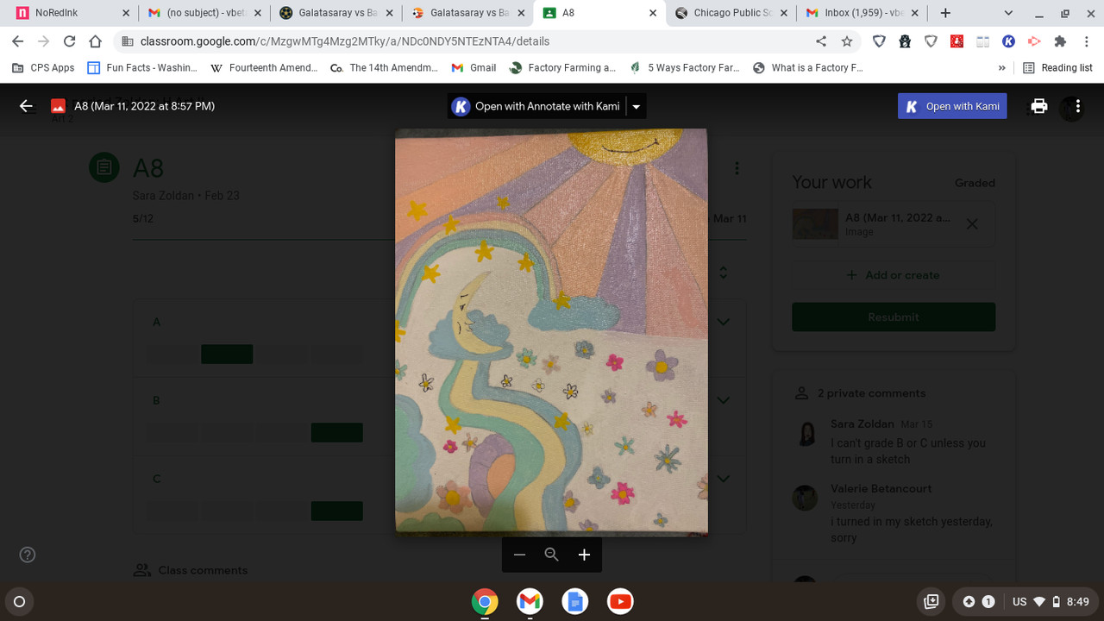Click the Resubmit button
Viewport: 1104px width, 621px height.
(x=893, y=317)
